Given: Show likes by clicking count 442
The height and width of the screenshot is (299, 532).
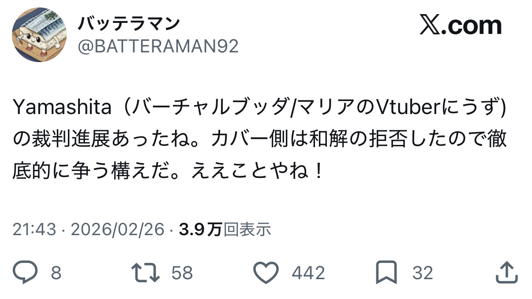Looking at the screenshot, I should [308, 273].
